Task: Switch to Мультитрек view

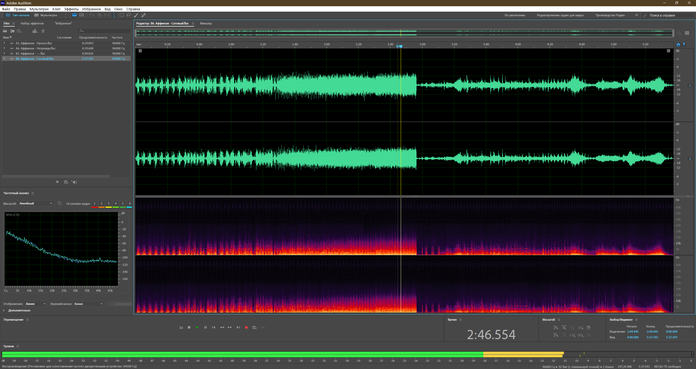Action: click(46, 15)
